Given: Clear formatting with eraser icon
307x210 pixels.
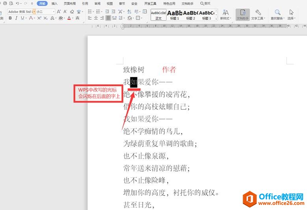Looking at the screenshot, I should pos(72,12).
